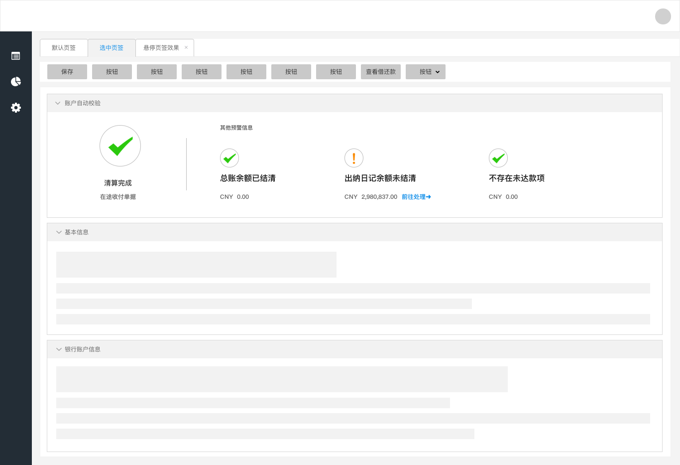Screen dimensions: 680x465
Task: Click the 清算完成 label
Action: tap(118, 183)
